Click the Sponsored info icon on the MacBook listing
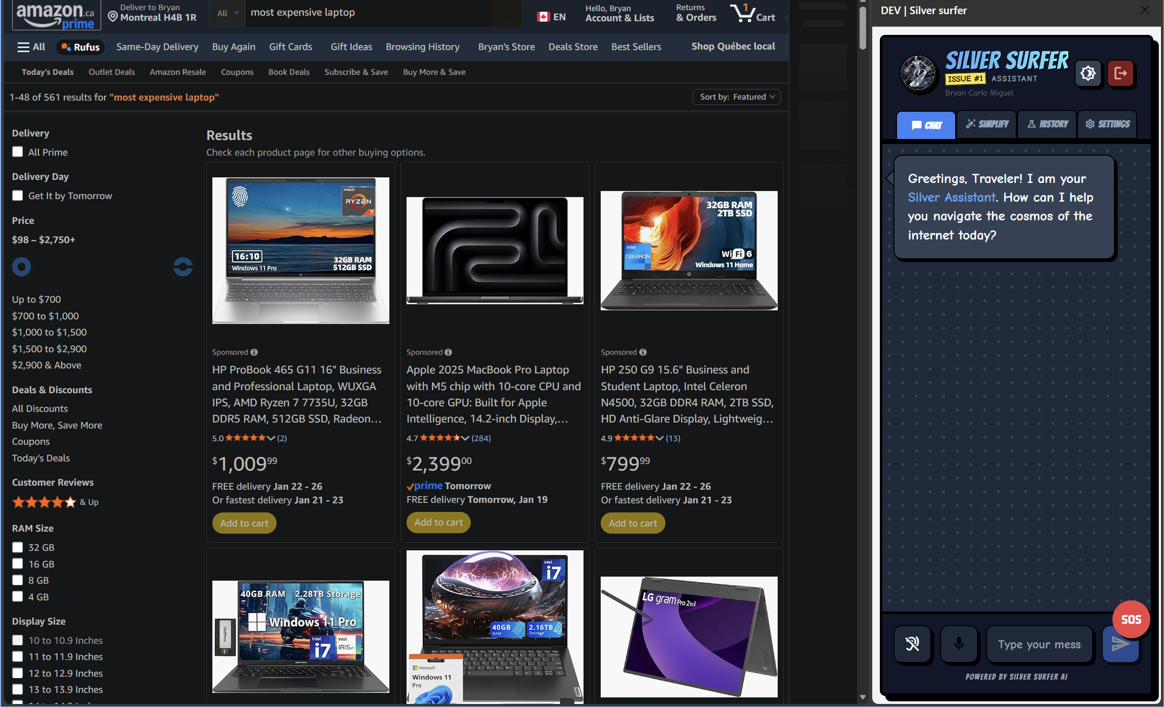This screenshot has width=1164, height=707. click(x=449, y=352)
